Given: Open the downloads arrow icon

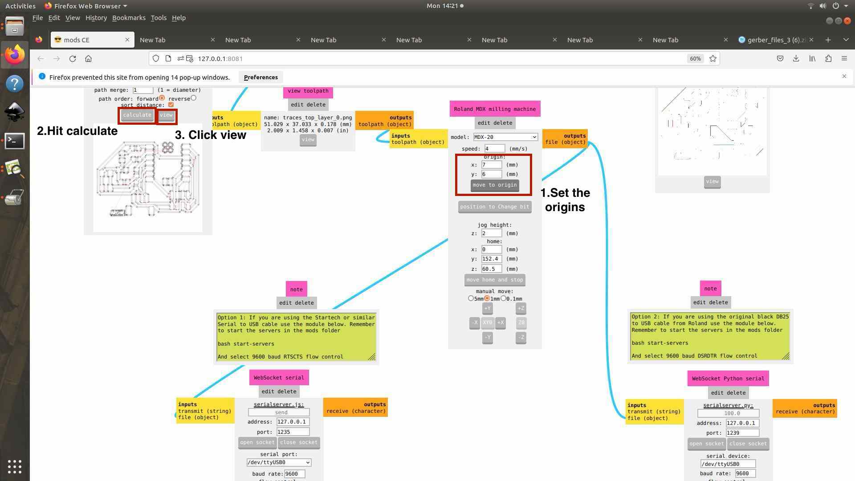Looking at the screenshot, I should coord(796,59).
